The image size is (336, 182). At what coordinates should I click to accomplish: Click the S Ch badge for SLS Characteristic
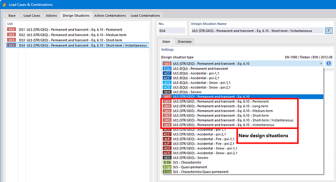click(167, 162)
